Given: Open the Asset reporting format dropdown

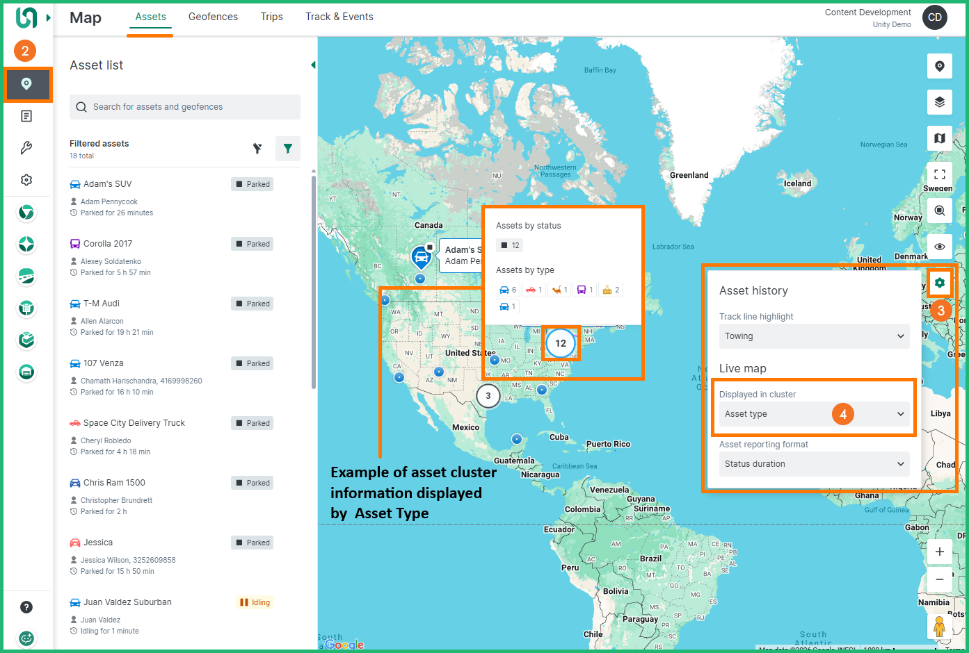Looking at the screenshot, I should 813,464.
